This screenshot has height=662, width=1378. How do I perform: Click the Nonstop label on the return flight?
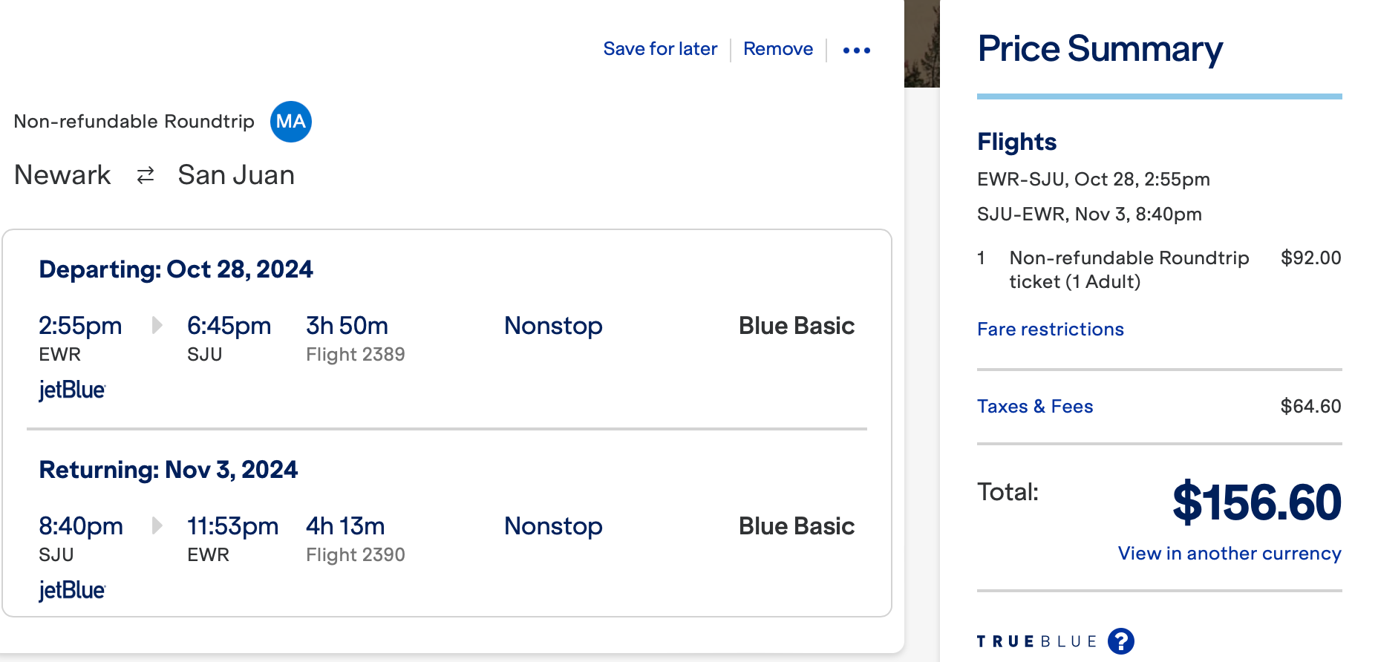click(552, 525)
